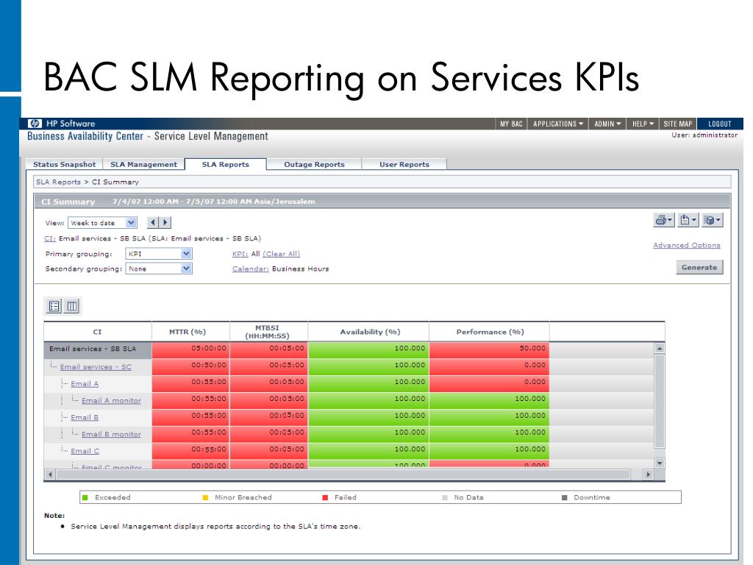Open the 'Email services - SC' link

coord(96,366)
